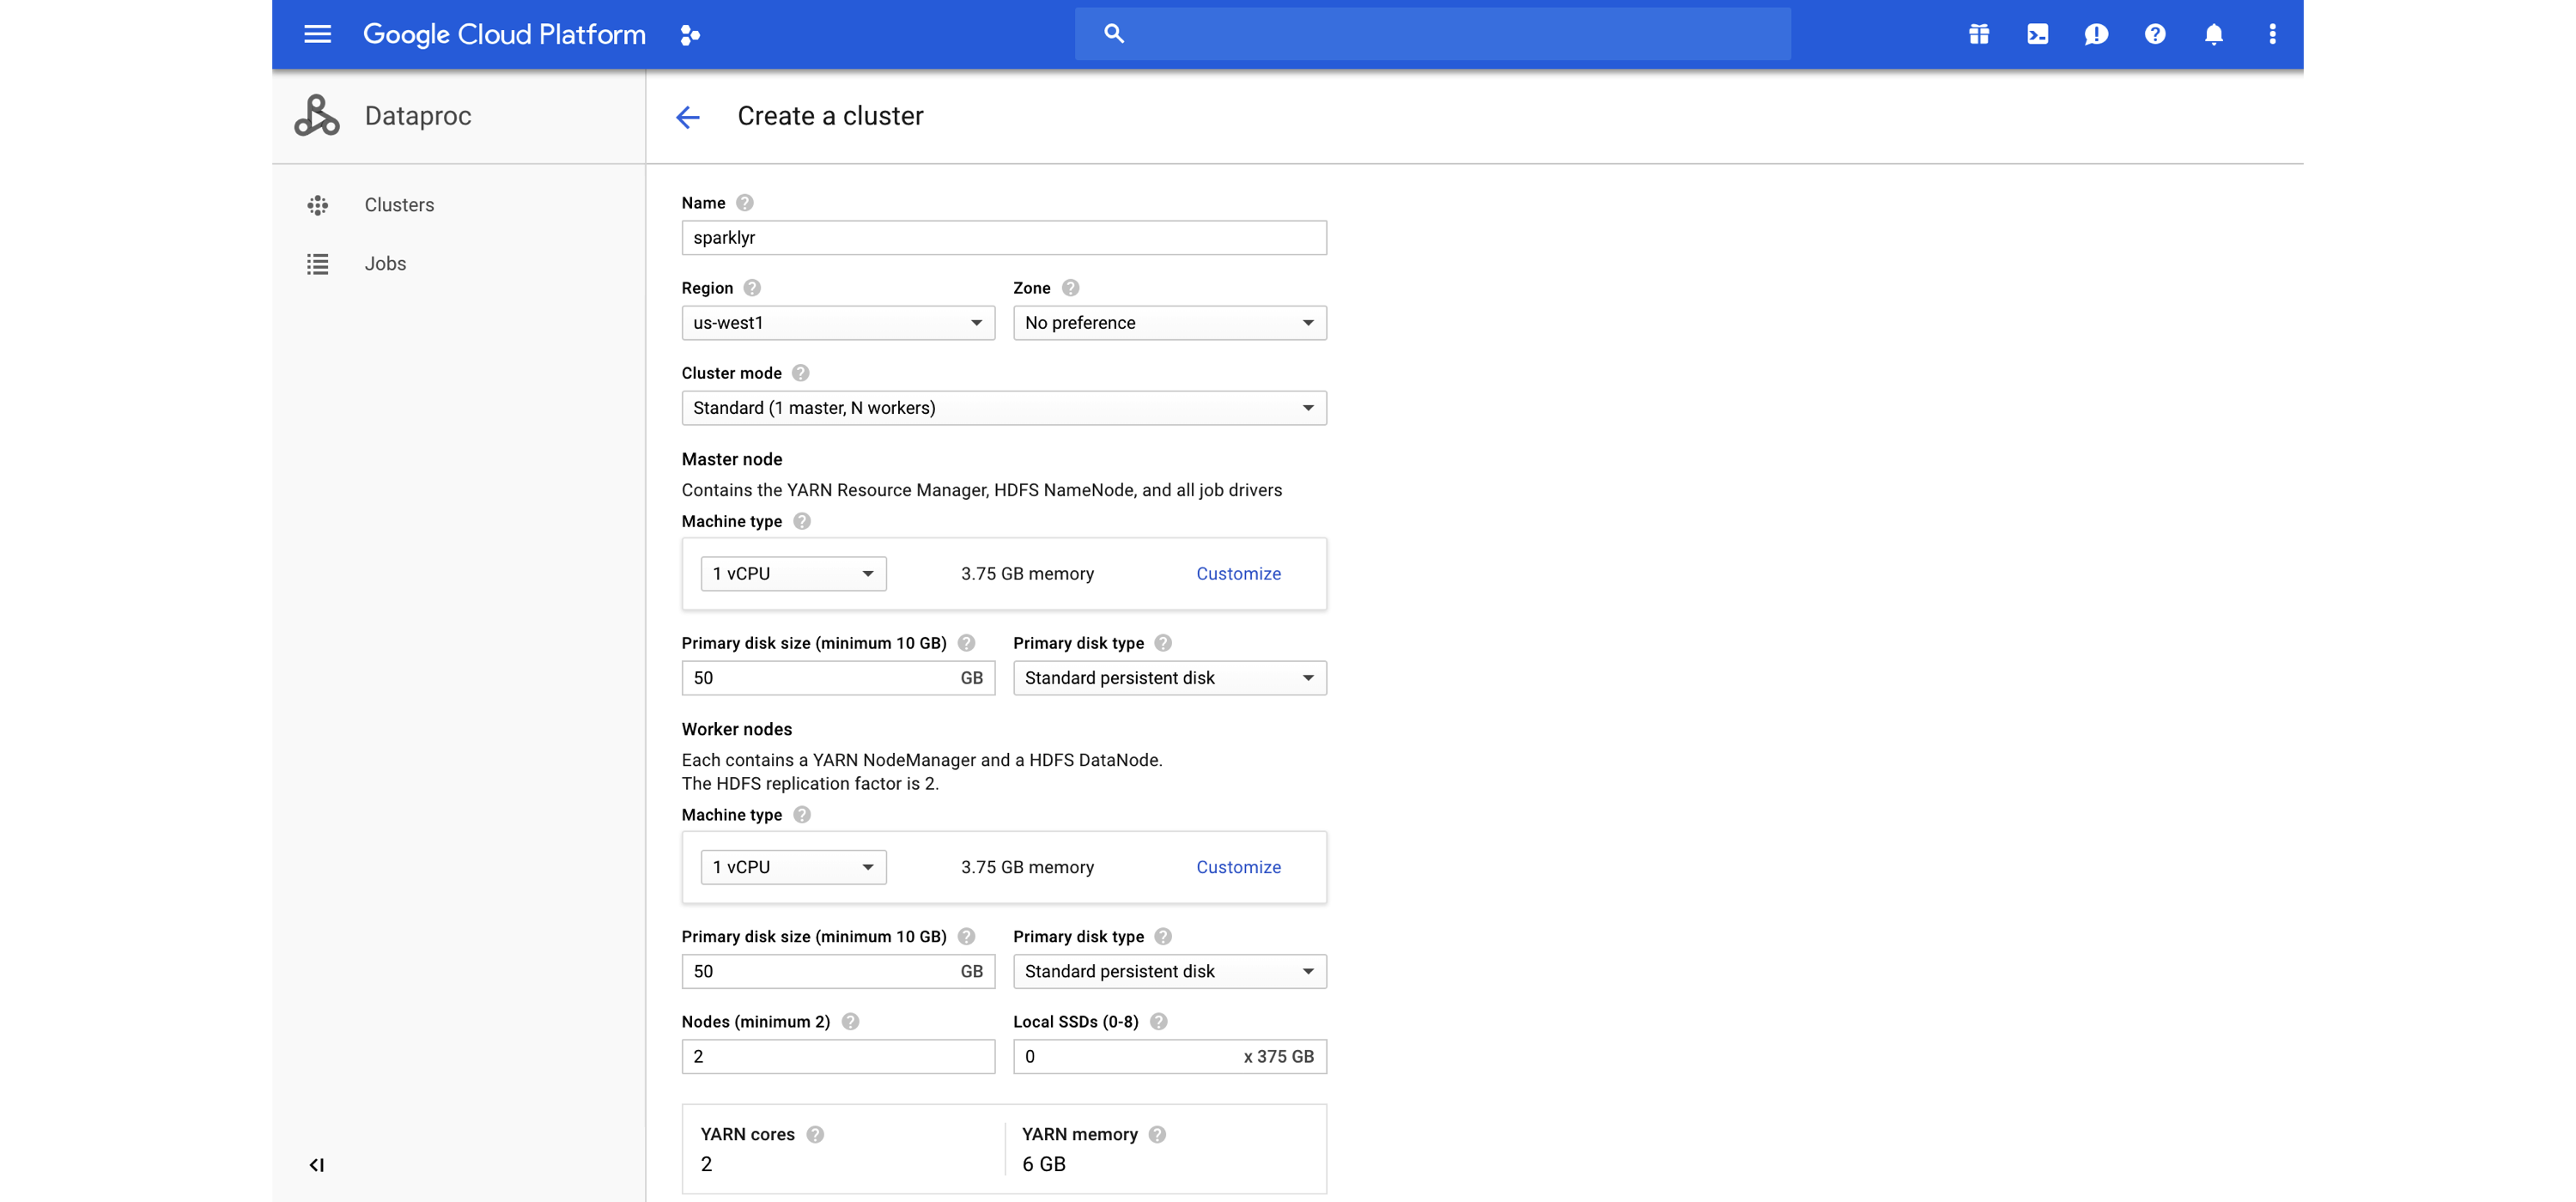This screenshot has height=1202, width=2576.
Task: Click Customize for worker node machine type
Action: coord(1237,867)
